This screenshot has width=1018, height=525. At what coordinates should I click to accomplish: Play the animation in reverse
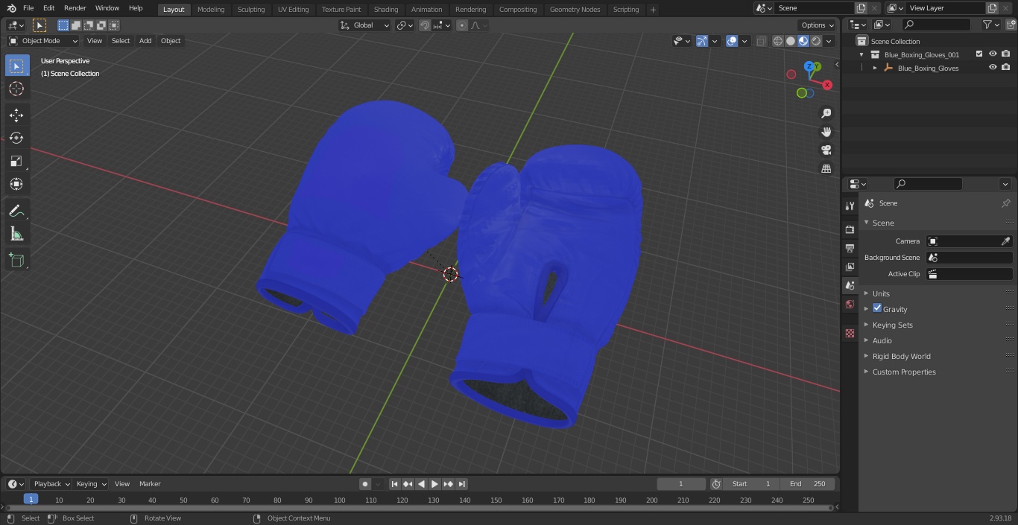[x=422, y=484]
